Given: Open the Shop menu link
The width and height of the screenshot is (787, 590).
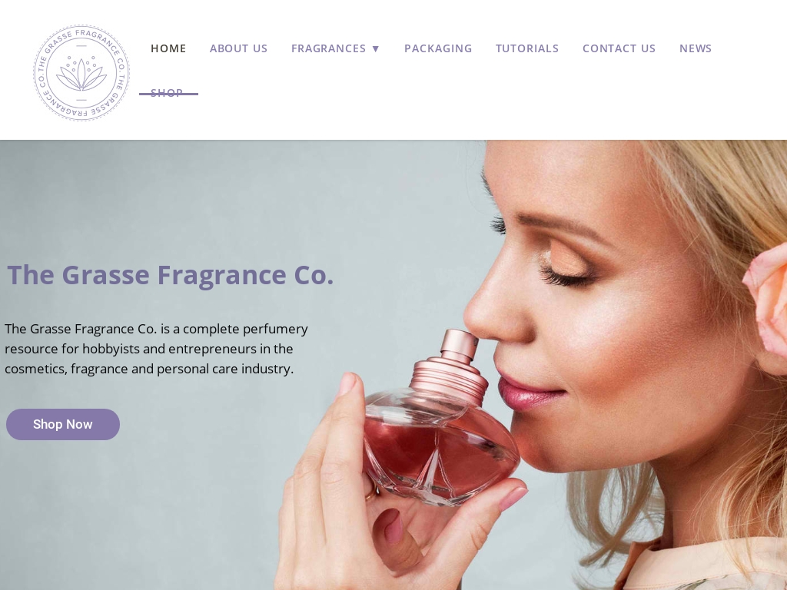Looking at the screenshot, I should (167, 93).
